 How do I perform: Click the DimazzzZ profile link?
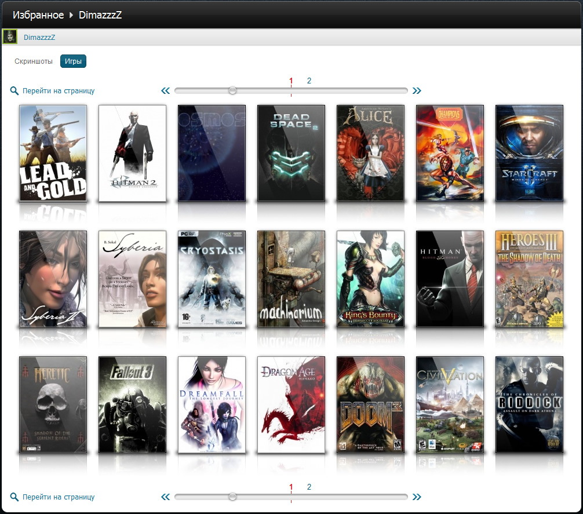click(x=39, y=37)
